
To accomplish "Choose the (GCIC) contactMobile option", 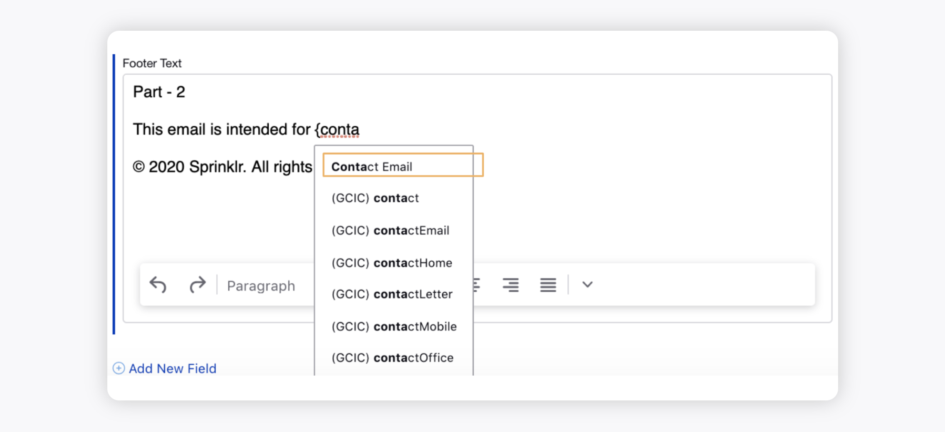I will 394,326.
